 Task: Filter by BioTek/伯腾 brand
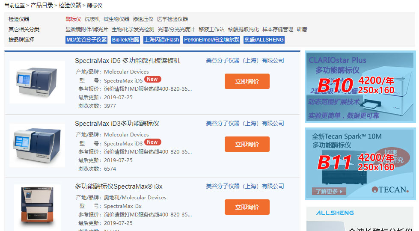coord(125,40)
